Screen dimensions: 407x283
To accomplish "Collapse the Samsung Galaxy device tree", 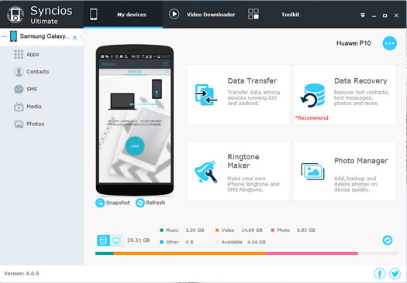I will tap(4, 36).
